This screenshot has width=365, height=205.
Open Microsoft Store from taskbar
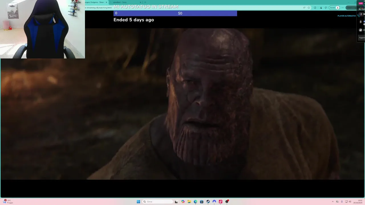pos(202,202)
